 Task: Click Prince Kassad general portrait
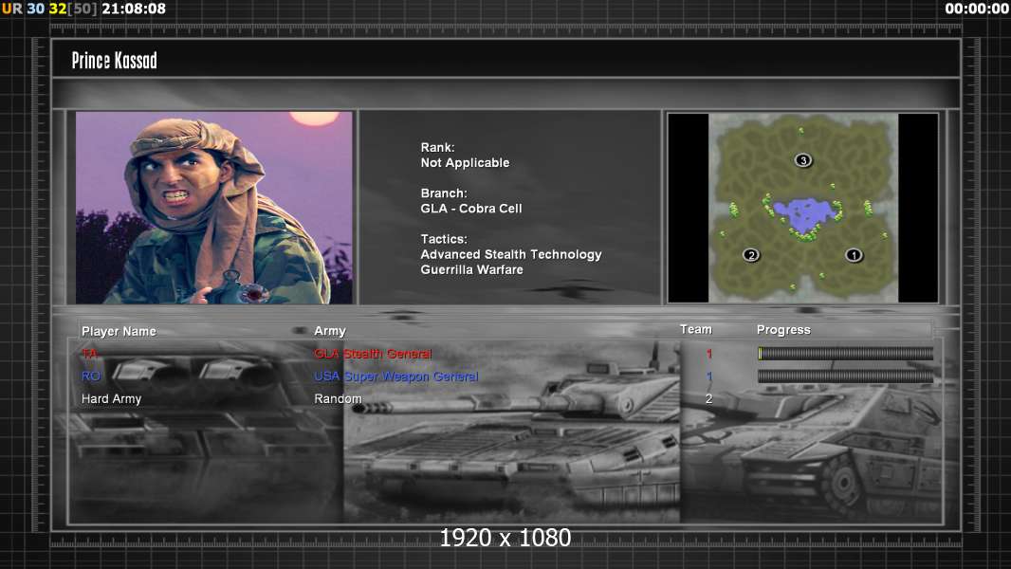(x=214, y=208)
